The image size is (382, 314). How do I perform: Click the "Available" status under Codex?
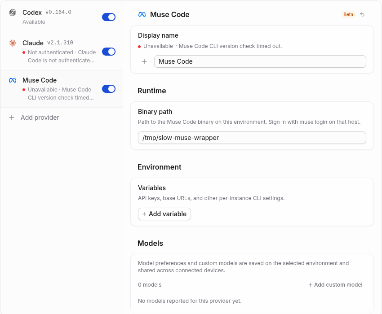tap(34, 22)
